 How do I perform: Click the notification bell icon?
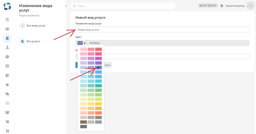click(x=222, y=6)
